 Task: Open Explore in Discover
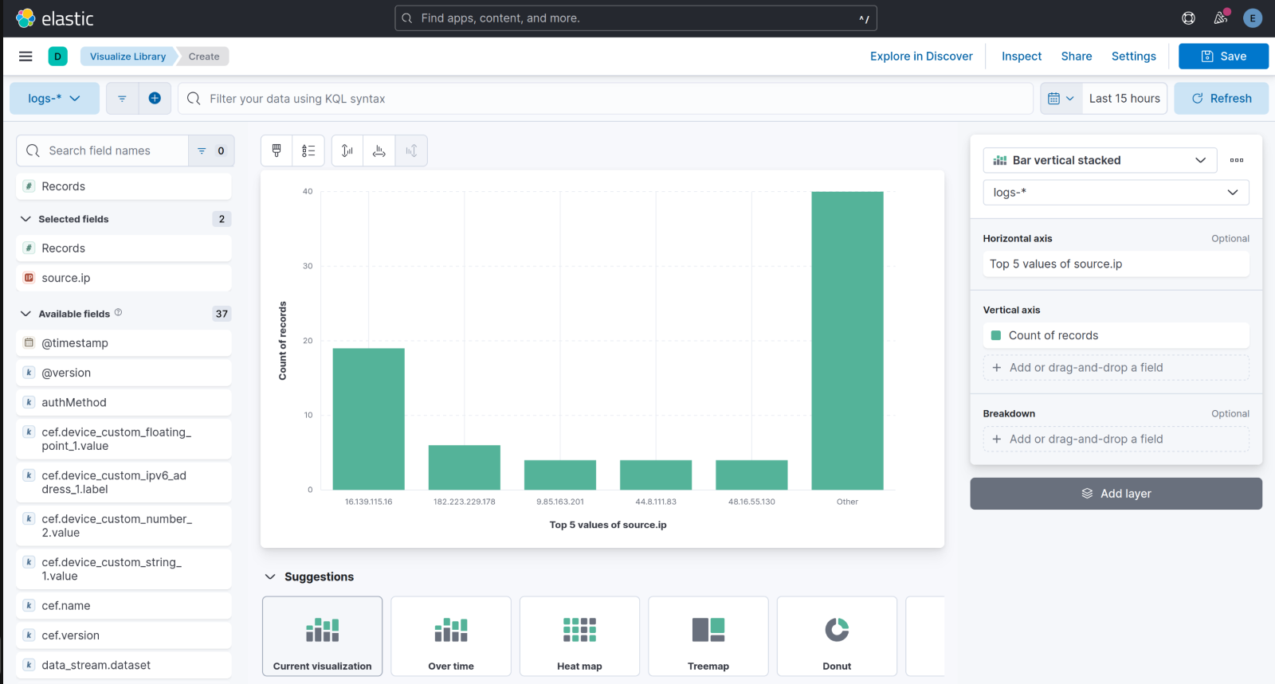point(921,57)
